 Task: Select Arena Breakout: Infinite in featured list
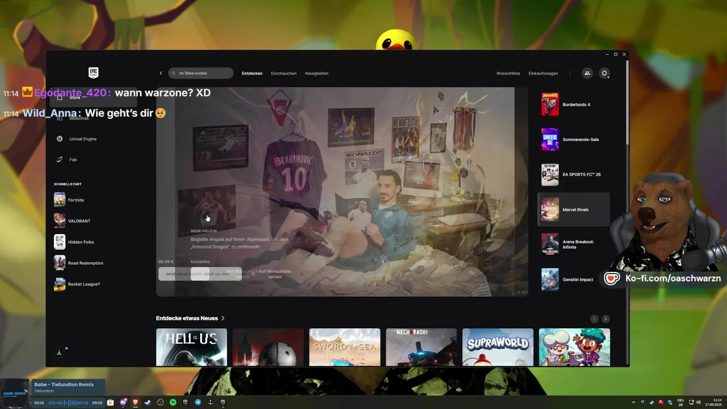(574, 244)
